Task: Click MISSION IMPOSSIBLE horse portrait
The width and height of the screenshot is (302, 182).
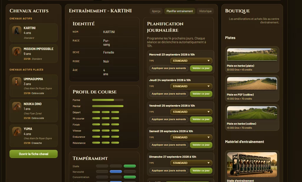Action: [17, 51]
